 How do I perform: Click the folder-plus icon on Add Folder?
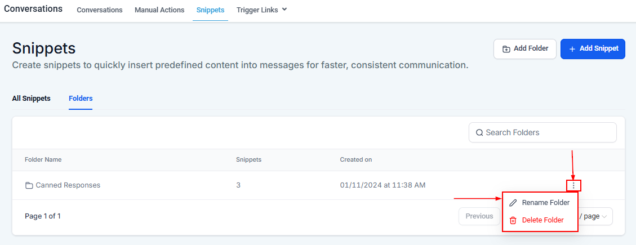(x=506, y=49)
